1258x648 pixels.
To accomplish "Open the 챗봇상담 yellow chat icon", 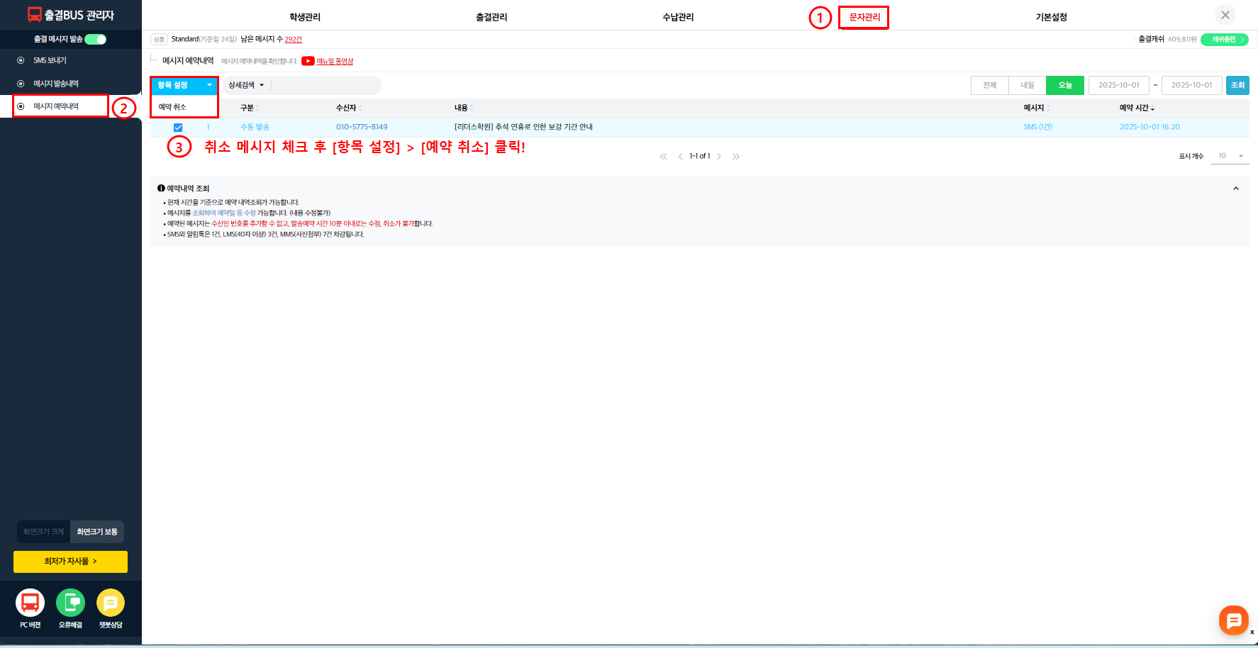I will (111, 603).
